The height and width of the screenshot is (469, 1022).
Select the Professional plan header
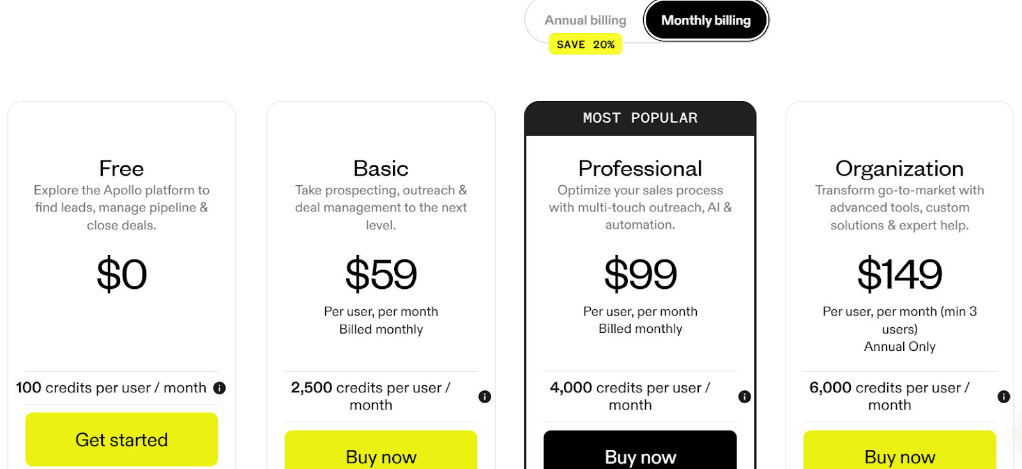click(x=640, y=168)
